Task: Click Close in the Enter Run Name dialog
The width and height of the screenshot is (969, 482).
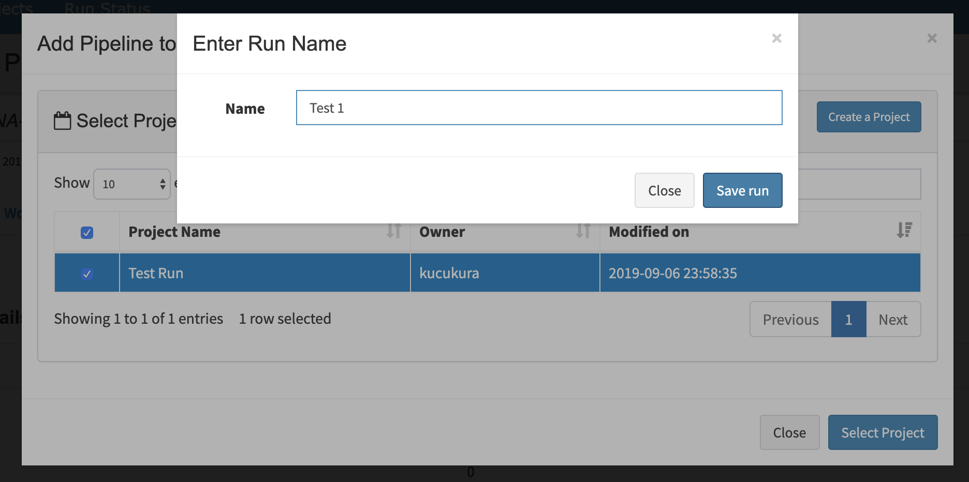Action: tap(664, 190)
